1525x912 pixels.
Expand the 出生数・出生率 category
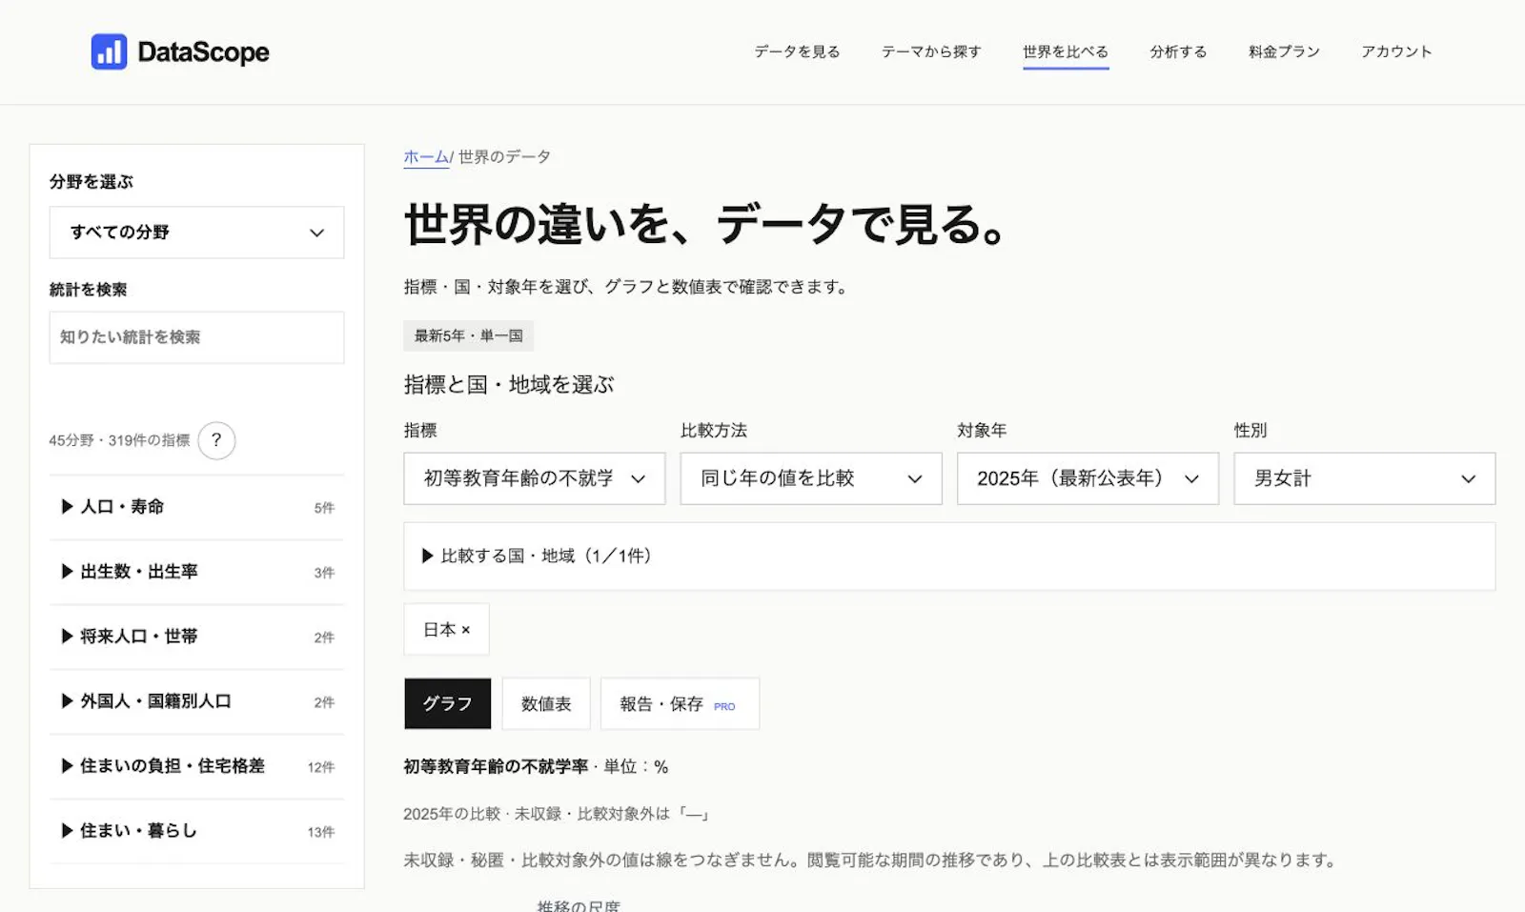(x=196, y=572)
